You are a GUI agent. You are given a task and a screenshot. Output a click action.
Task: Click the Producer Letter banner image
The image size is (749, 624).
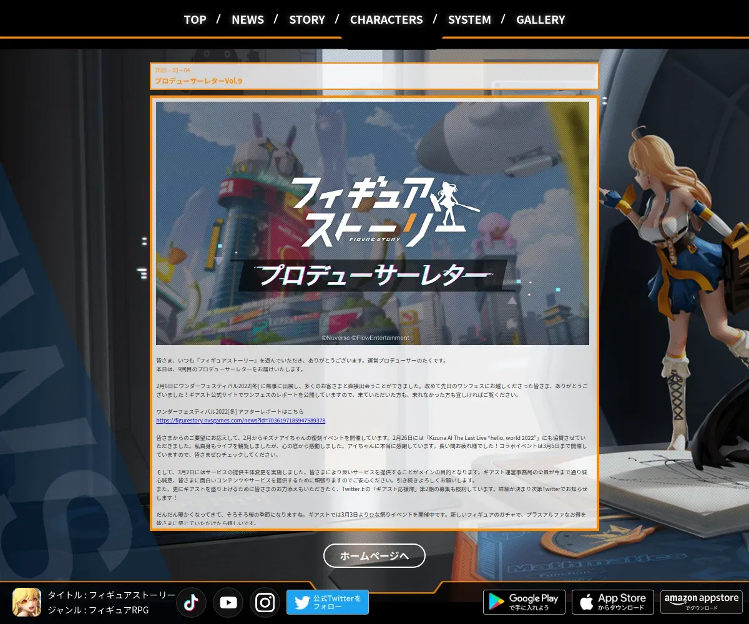coord(373,223)
